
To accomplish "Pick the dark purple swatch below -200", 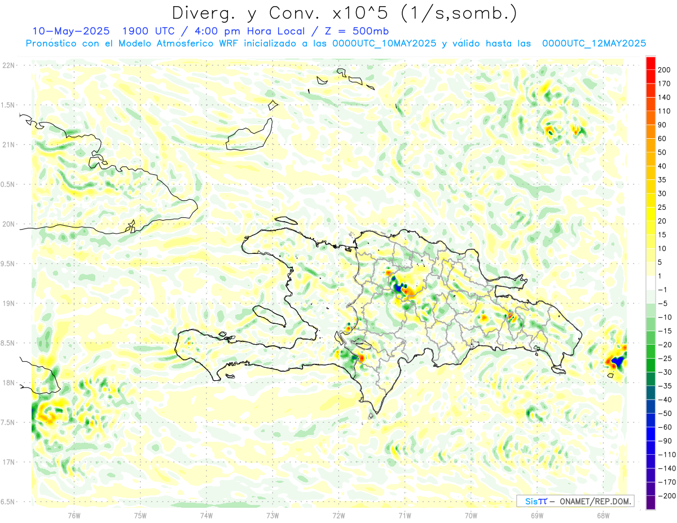I will pyautogui.click(x=650, y=503).
